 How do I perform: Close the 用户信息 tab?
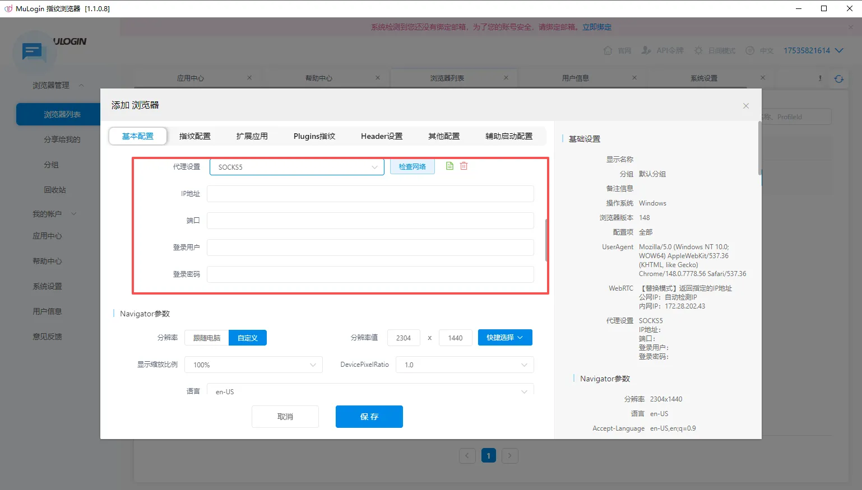click(634, 78)
